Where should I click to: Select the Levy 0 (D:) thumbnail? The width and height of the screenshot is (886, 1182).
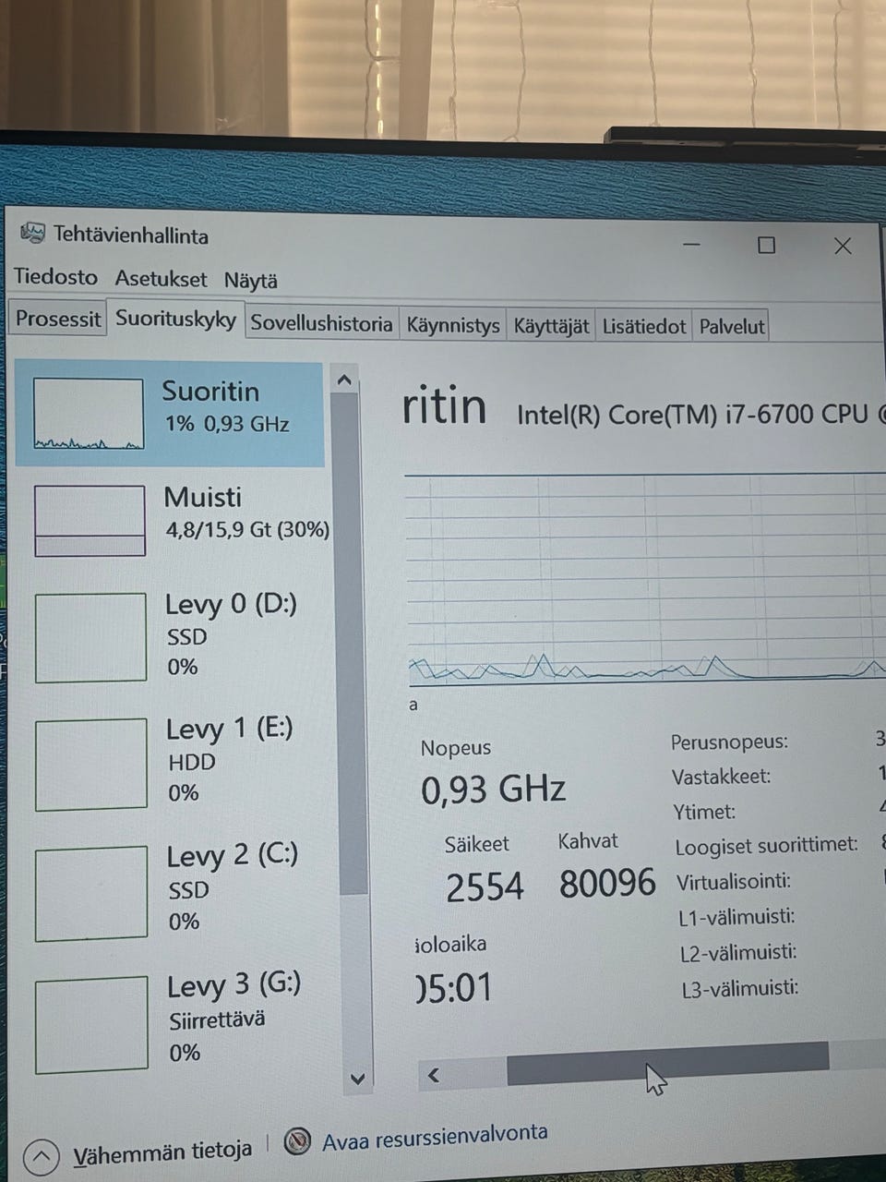[90, 637]
